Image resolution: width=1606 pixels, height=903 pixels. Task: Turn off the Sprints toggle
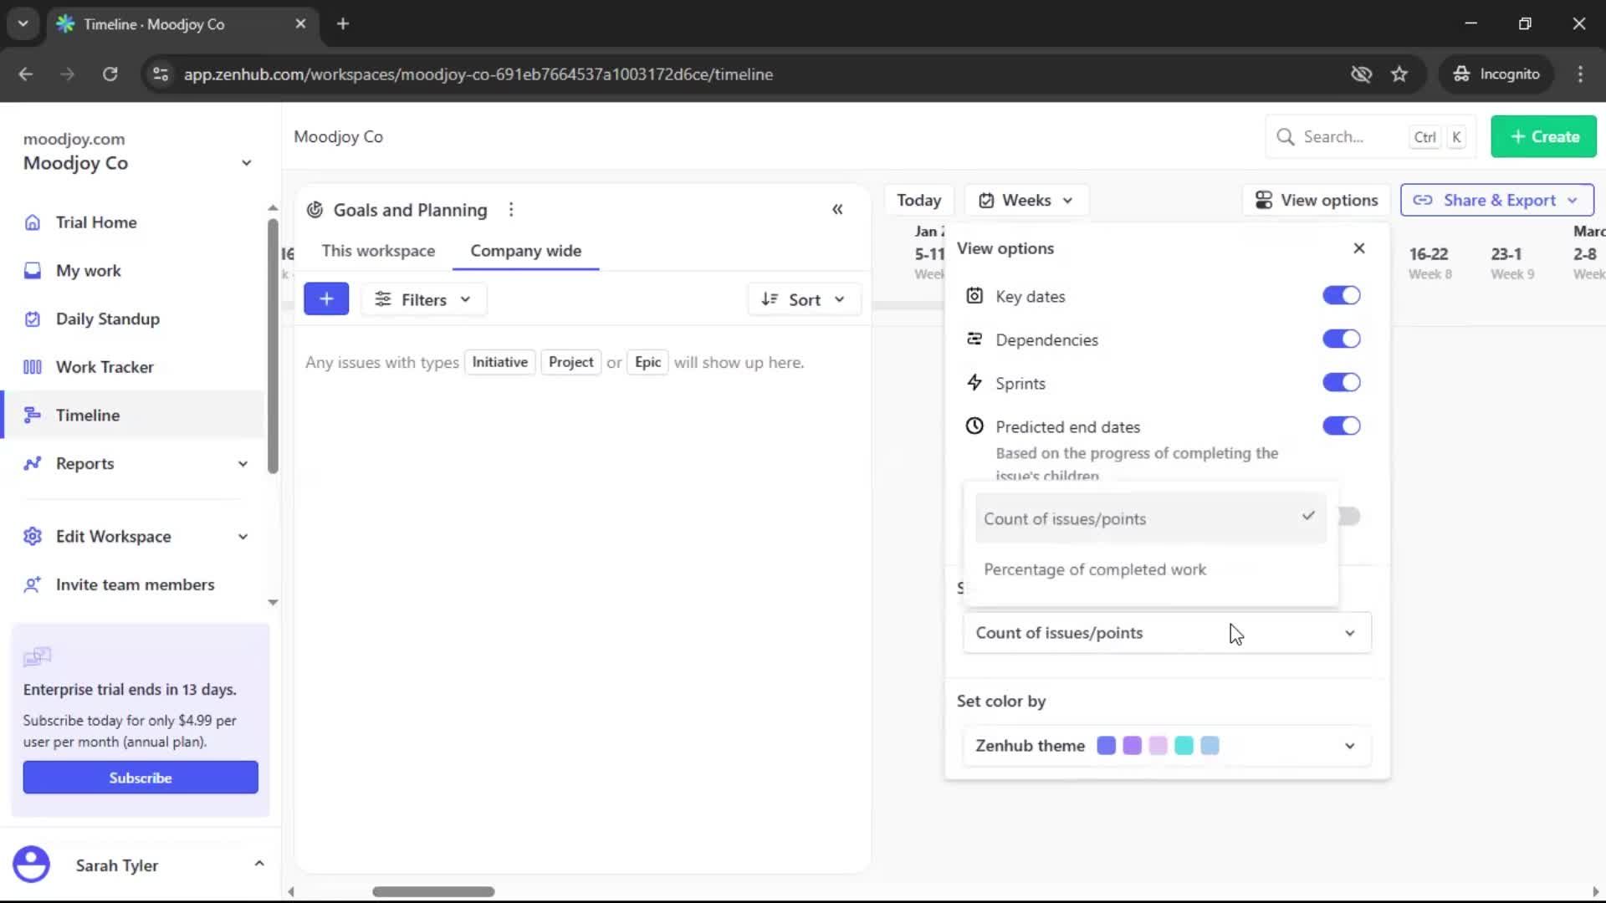1341,382
